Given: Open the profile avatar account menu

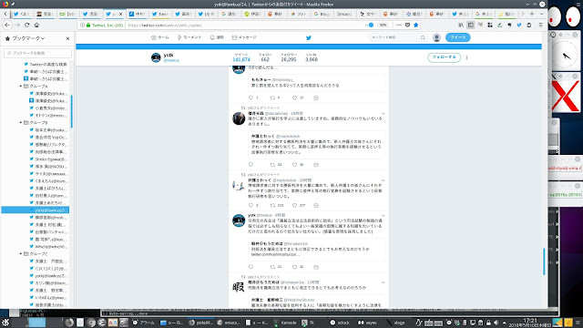Looking at the screenshot, I should point(437,37).
